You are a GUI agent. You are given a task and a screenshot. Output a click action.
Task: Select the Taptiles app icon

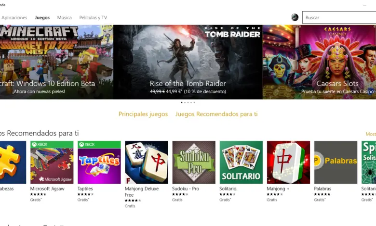(x=99, y=163)
